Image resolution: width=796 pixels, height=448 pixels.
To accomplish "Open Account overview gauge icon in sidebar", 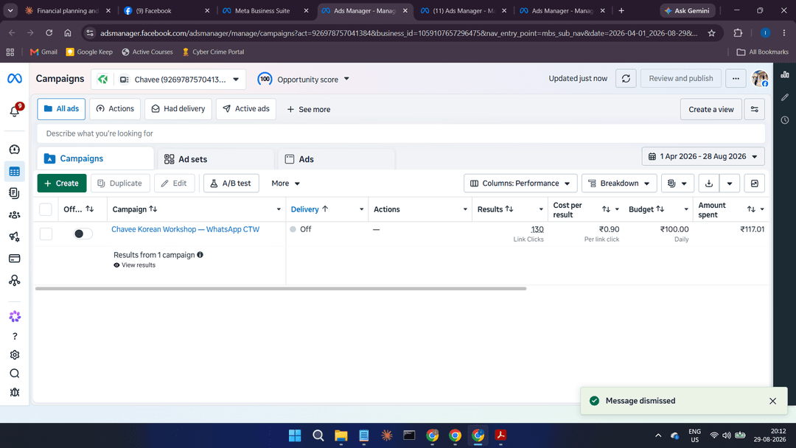I will (x=15, y=149).
